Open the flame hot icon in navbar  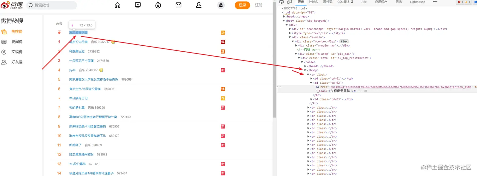158,5
